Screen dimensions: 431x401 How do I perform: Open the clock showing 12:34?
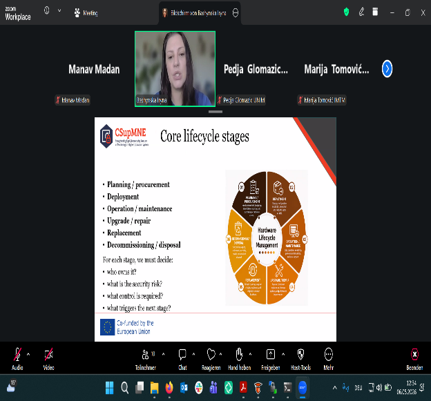(x=408, y=388)
